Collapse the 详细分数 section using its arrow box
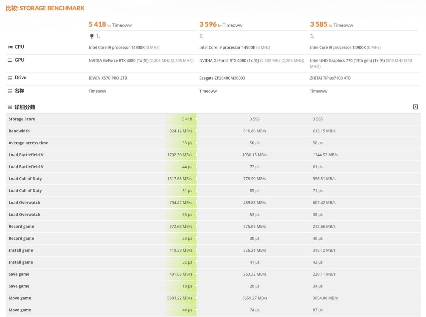 [415, 107]
